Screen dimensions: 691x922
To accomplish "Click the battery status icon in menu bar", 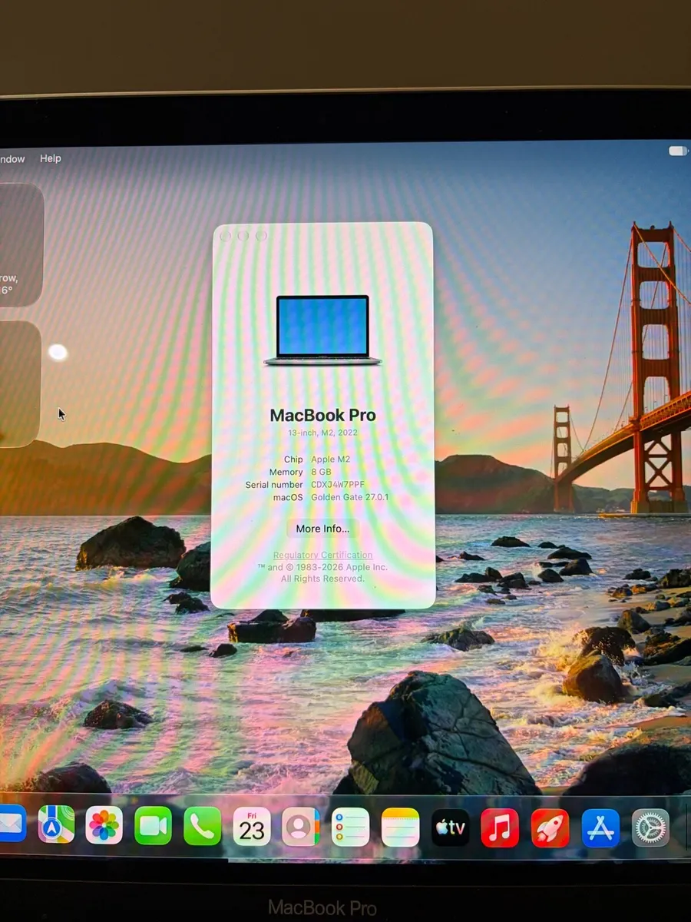I will [x=679, y=151].
